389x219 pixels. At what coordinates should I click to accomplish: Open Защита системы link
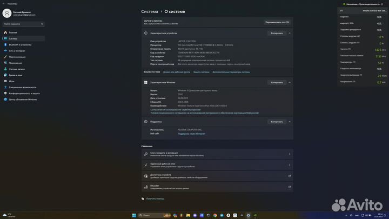coord(201,72)
